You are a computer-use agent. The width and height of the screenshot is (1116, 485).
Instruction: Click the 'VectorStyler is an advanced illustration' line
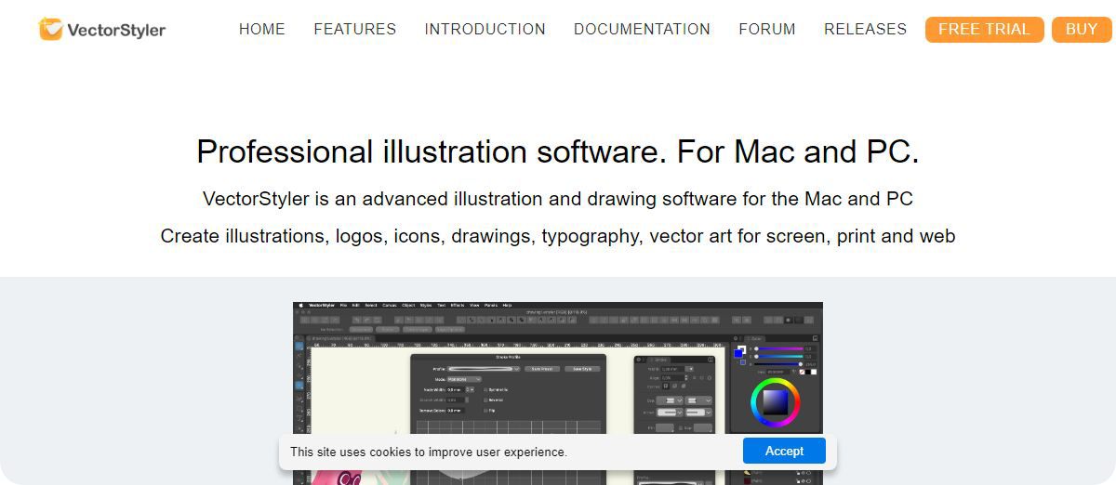pyautogui.click(x=558, y=199)
